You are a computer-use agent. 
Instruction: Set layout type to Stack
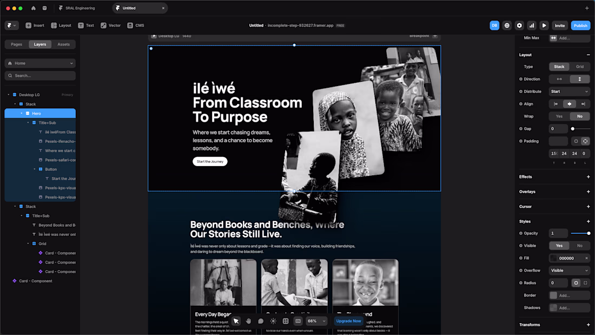pyautogui.click(x=559, y=67)
